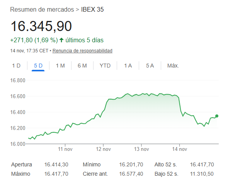Click the Cierre ant. value 16.577,40
The width and height of the screenshot is (240, 185).
[x=131, y=174]
